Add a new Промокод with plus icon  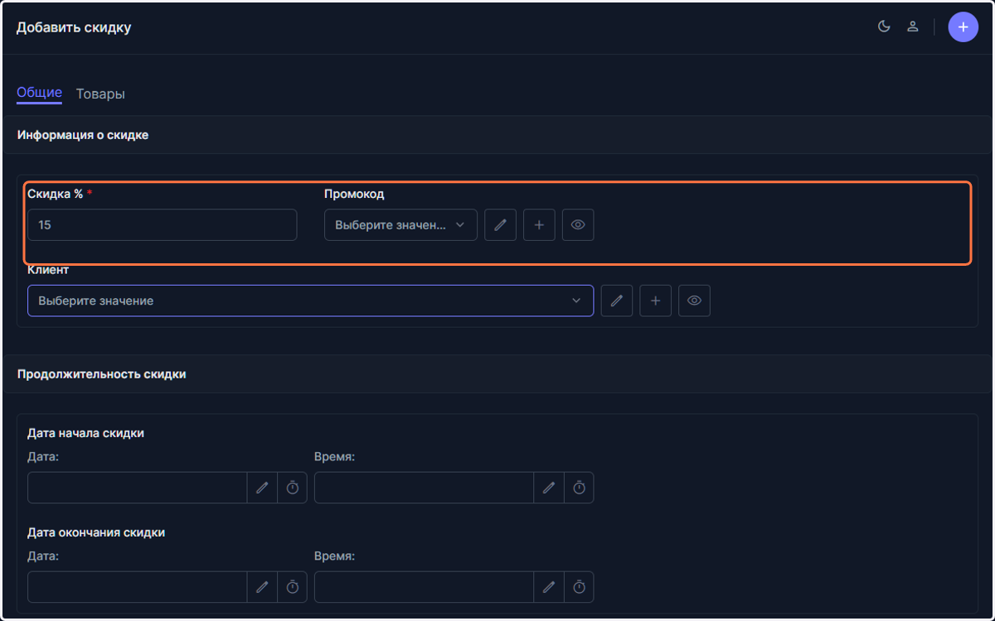tap(539, 224)
